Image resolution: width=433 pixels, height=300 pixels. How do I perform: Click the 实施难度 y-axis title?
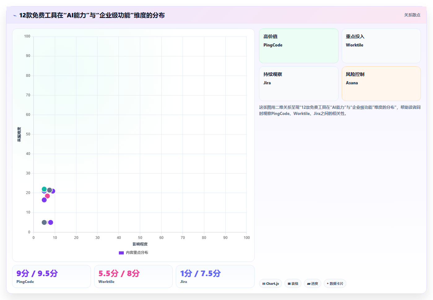coord(19,135)
